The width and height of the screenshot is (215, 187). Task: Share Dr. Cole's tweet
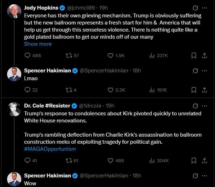click(x=204, y=160)
